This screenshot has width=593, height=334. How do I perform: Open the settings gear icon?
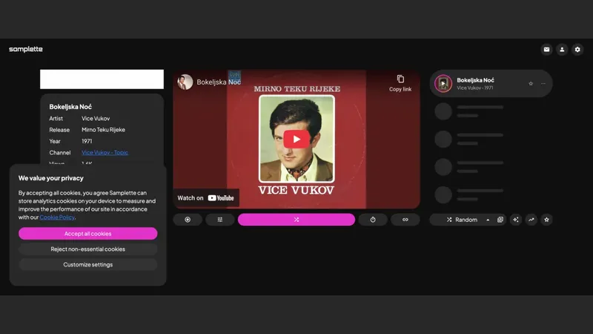578,50
